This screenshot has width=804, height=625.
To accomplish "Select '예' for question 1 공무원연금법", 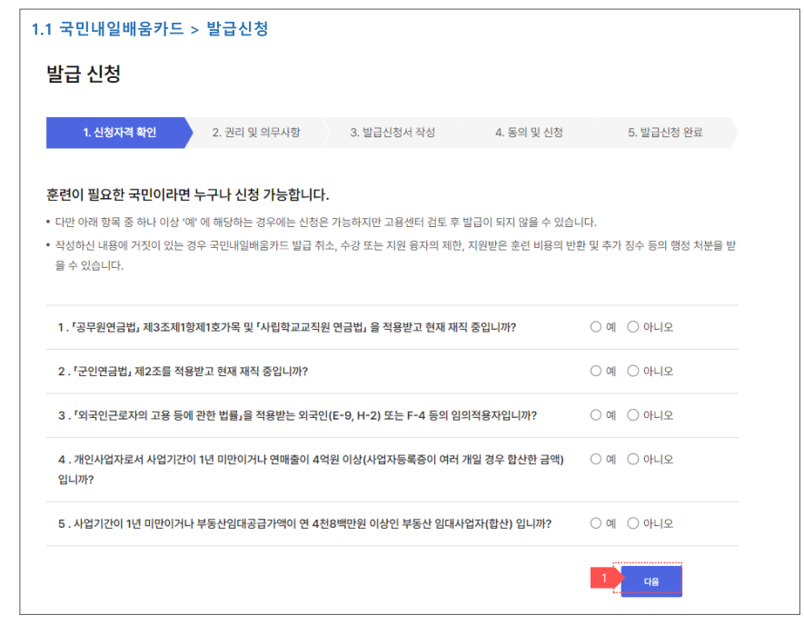I will click(595, 327).
